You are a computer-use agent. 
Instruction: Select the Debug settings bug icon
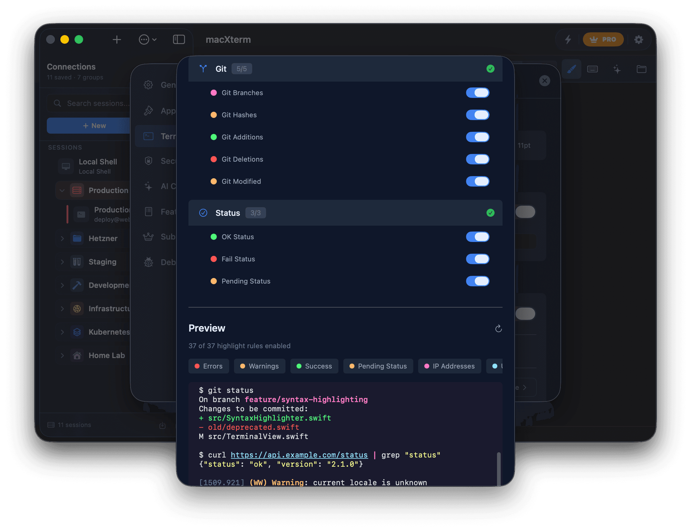148,262
